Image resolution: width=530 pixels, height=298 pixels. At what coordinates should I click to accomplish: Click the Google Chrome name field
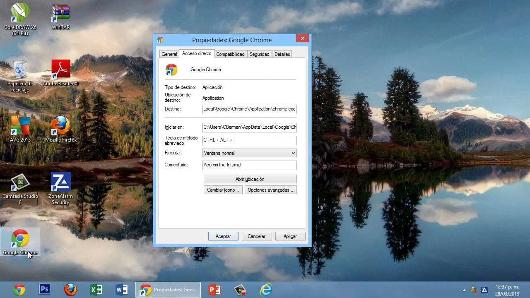(205, 70)
